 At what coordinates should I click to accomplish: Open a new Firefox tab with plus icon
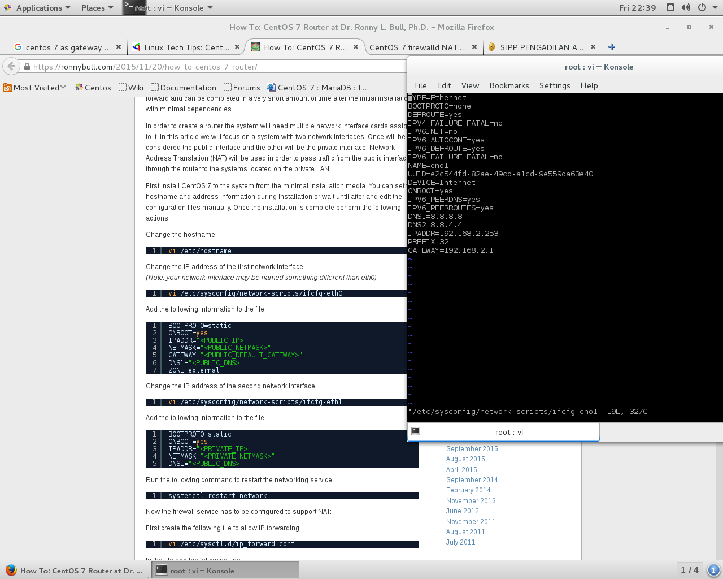pos(612,47)
